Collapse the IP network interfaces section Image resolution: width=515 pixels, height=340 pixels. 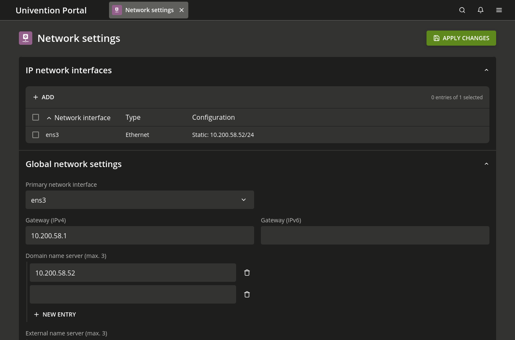point(486,70)
